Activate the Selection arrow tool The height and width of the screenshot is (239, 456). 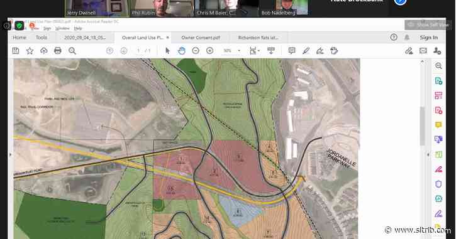[x=167, y=51]
